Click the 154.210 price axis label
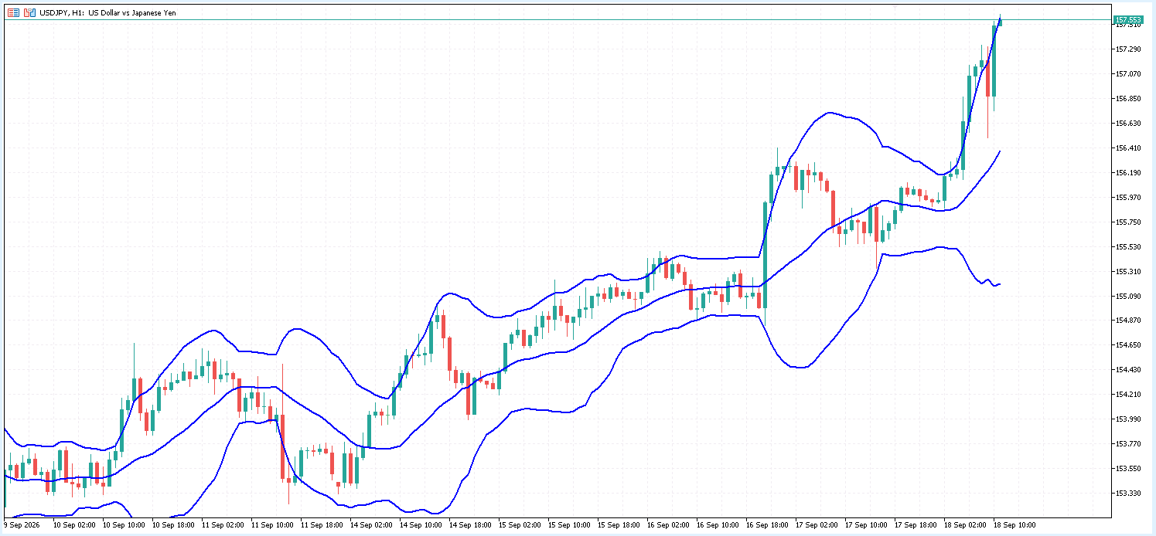Image resolution: width=1156 pixels, height=536 pixels. [x=1129, y=395]
